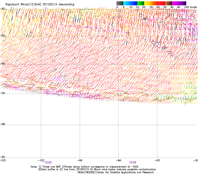The height and width of the screenshot is (174, 198).
Task: Click the note 'Data buffer is 22 hrs'
Action: tap(55, 169)
